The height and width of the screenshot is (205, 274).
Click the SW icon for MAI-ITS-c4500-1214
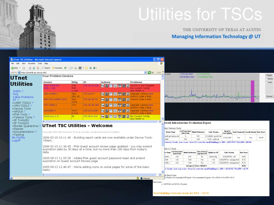coord(120,100)
